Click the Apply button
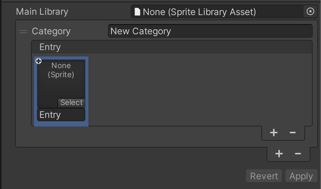 coord(301,176)
